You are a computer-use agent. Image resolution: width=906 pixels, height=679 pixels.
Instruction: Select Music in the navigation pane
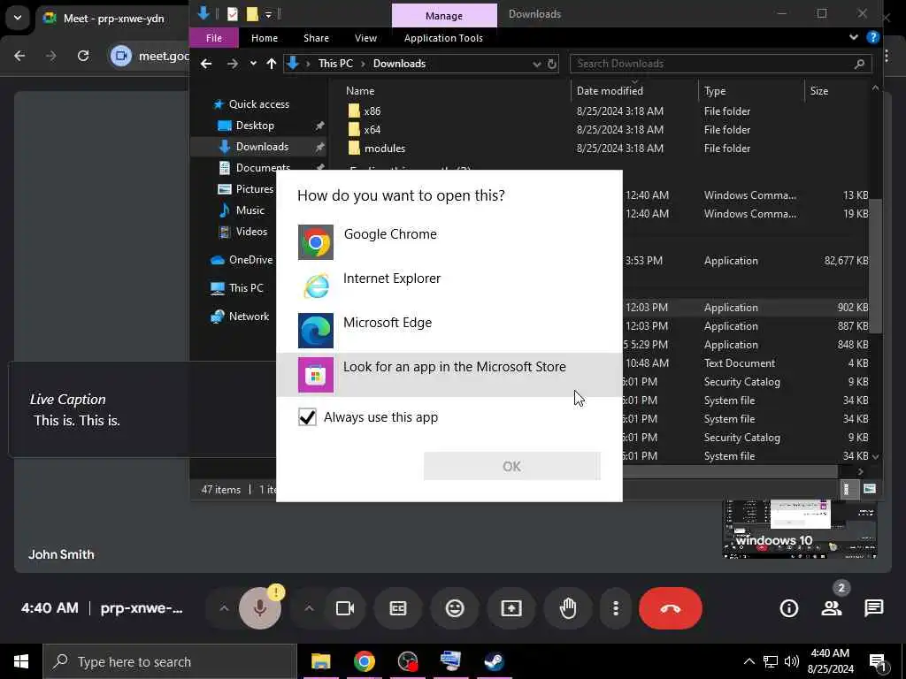250,210
